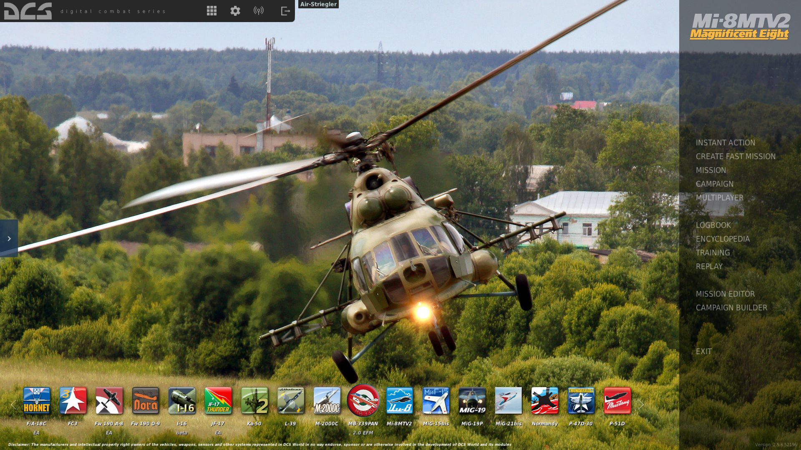Image resolution: width=801 pixels, height=450 pixels.
Task: Select the F/A-18C Hornet module icon
Action: pyautogui.click(x=37, y=401)
